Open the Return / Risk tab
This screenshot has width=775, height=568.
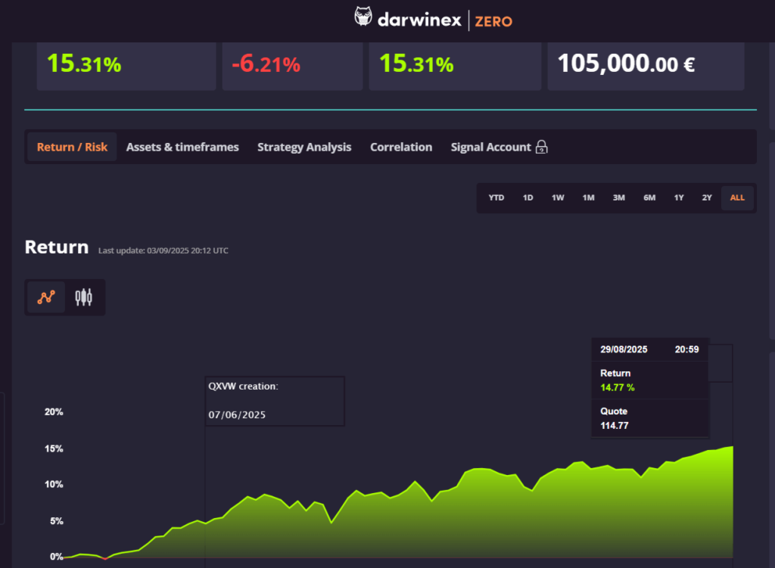coord(72,147)
